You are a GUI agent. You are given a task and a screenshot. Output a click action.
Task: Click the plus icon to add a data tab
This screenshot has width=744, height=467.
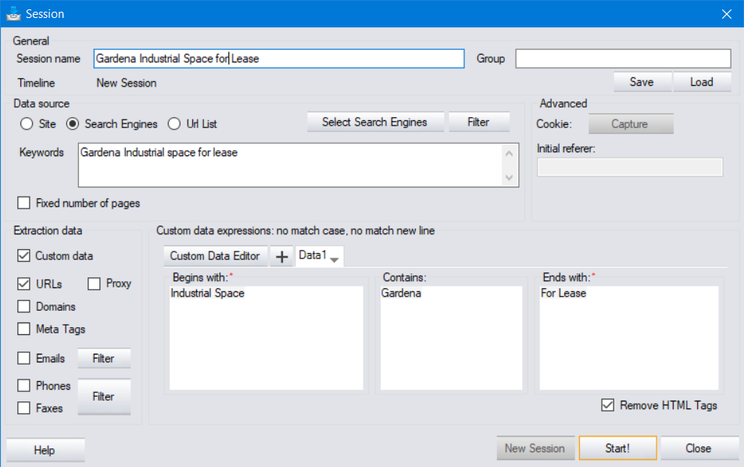[281, 255]
